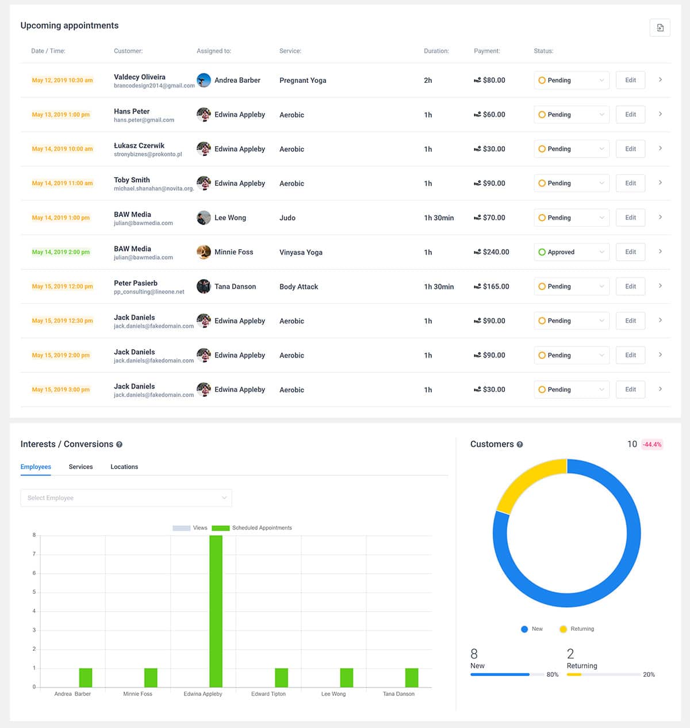Click the help icon next to Customers

[x=520, y=444]
